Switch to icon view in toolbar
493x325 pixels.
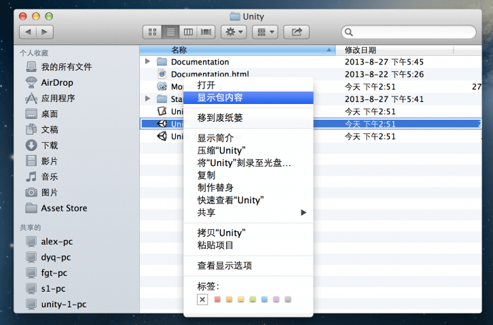coord(152,32)
